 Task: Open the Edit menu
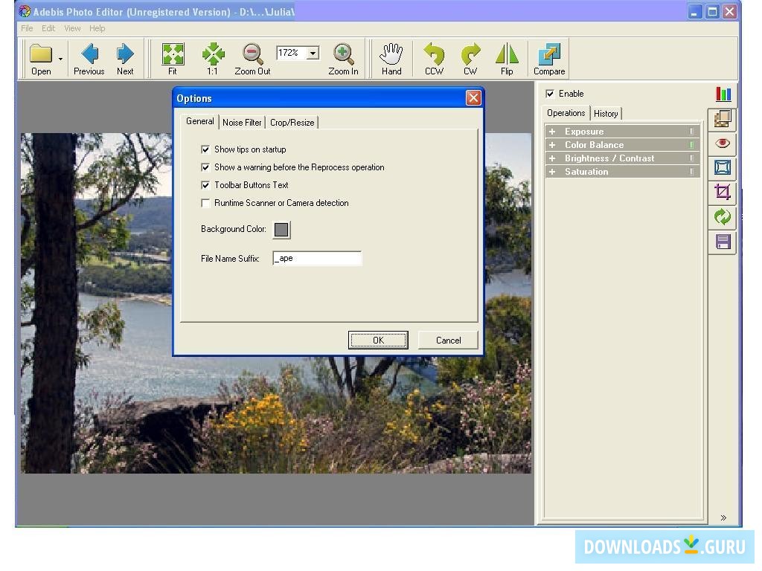tap(48, 29)
